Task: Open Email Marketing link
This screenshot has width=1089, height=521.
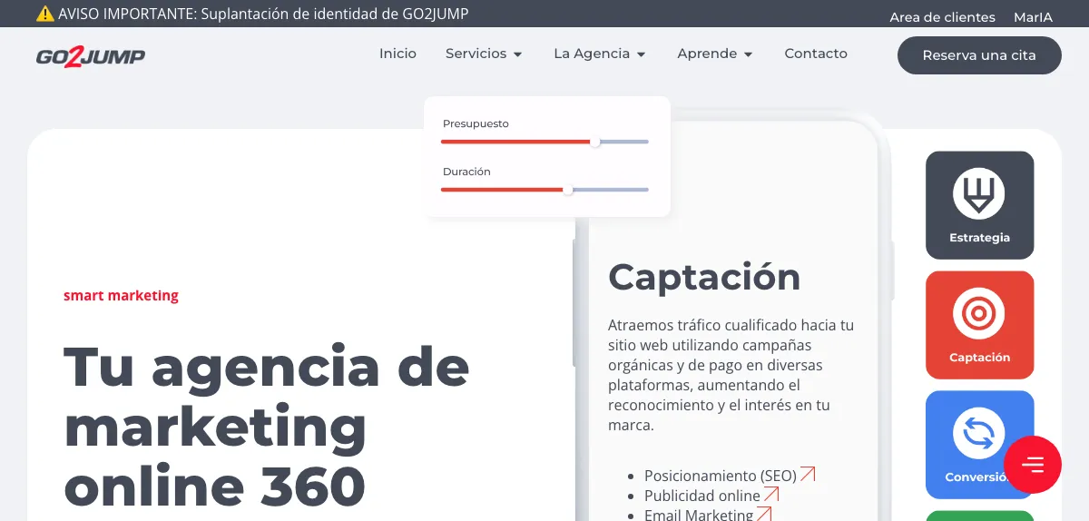Action: click(699, 514)
